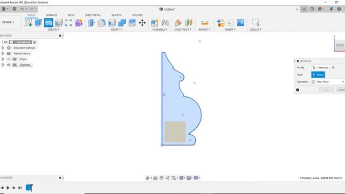Expand the Named Views node
Viewport: 345px width, 194px height.
tap(3, 53)
